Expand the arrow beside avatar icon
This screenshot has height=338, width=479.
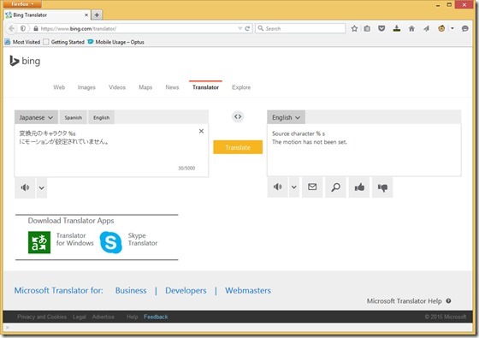pos(452,29)
